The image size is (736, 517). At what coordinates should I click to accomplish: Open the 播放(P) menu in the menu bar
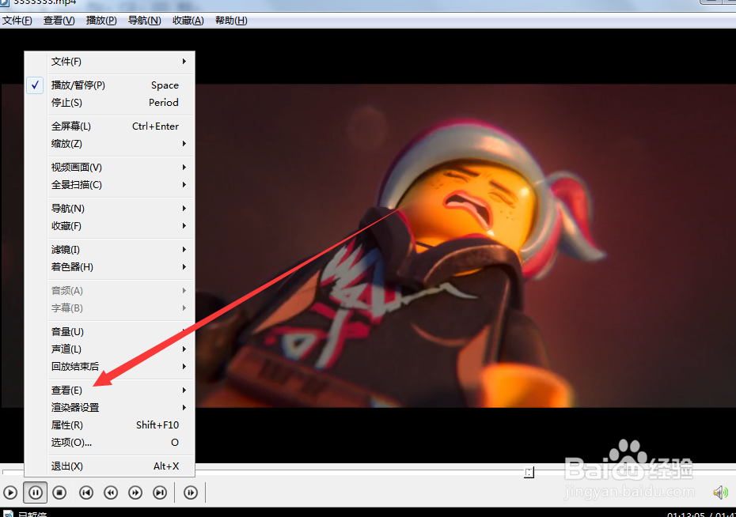pos(101,21)
